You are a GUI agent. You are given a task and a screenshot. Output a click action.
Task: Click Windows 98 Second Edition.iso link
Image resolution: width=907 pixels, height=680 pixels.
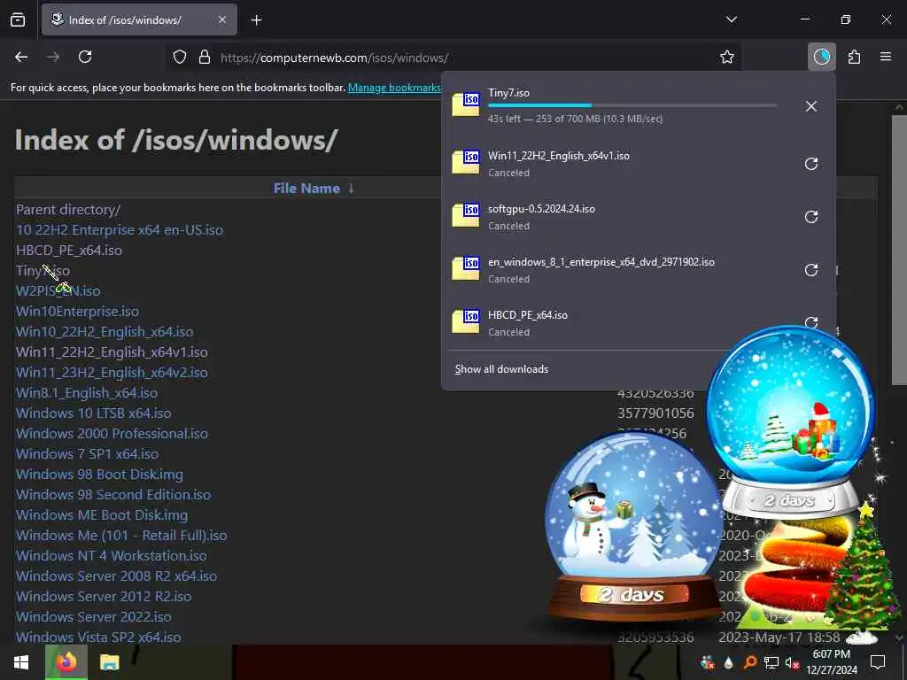tap(113, 494)
